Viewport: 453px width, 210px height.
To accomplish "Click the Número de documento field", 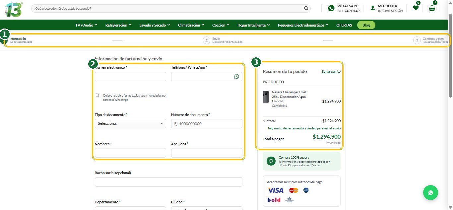I will [x=207, y=124].
